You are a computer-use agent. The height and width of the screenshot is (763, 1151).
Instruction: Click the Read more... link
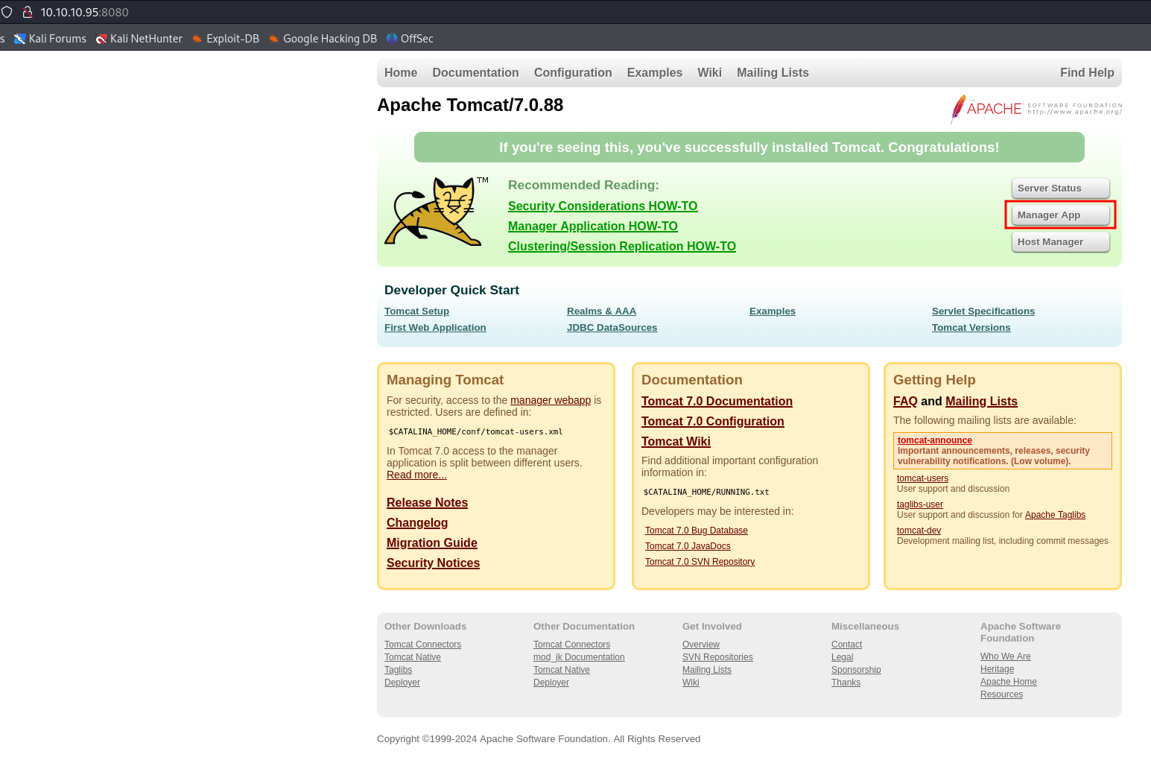(x=416, y=475)
